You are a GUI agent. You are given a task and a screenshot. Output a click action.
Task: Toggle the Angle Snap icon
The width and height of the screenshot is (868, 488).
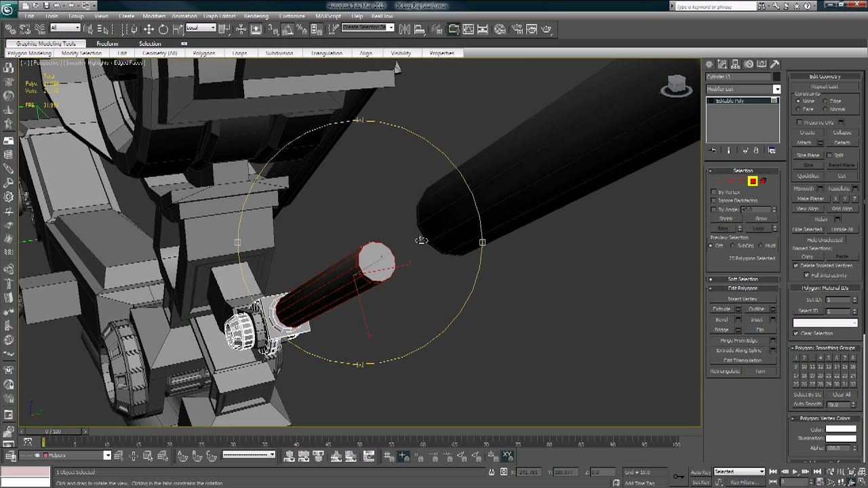[288, 29]
